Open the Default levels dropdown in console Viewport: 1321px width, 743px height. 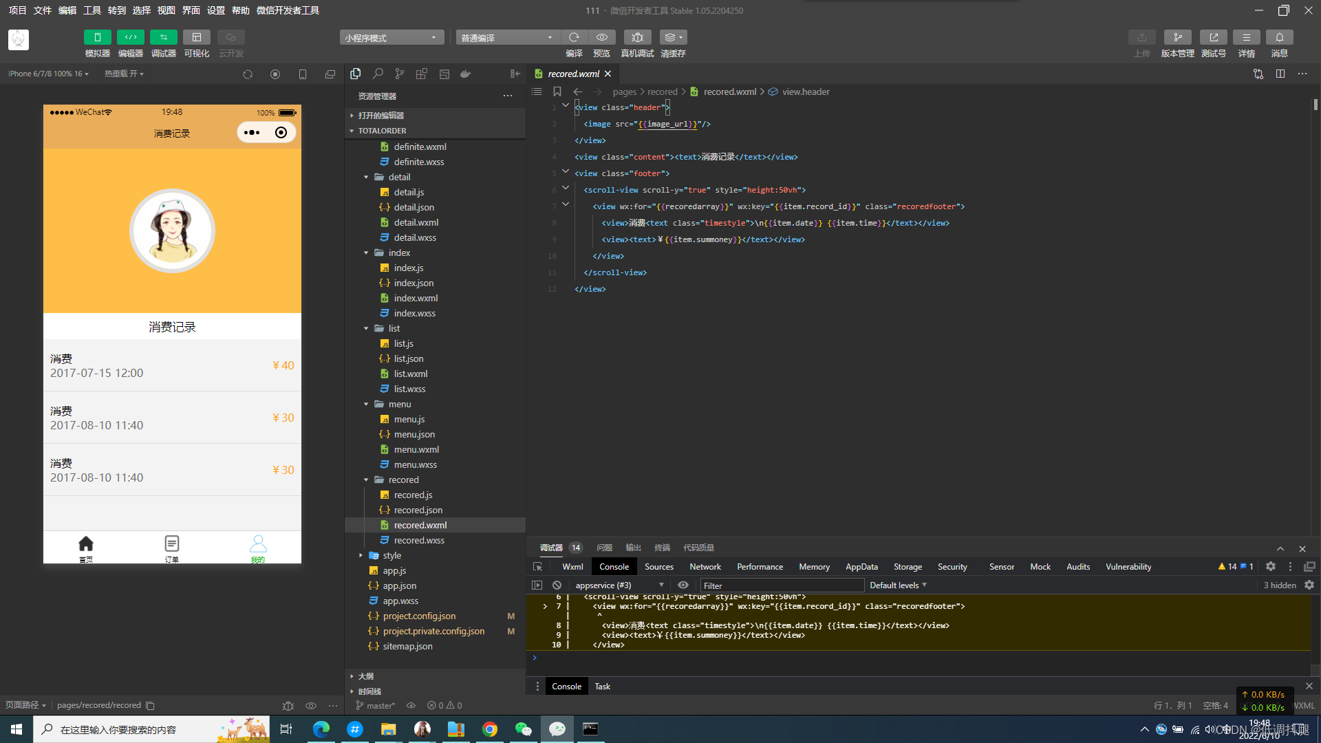pyautogui.click(x=898, y=585)
